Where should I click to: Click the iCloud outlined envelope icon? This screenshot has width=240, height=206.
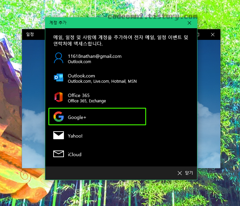coord(59,154)
